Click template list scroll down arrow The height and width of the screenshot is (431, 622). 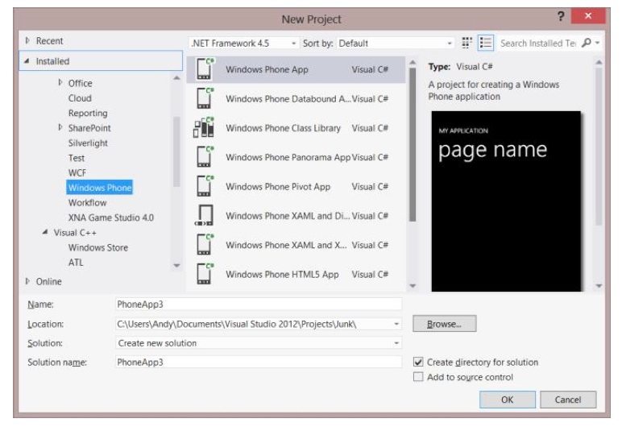(x=413, y=286)
